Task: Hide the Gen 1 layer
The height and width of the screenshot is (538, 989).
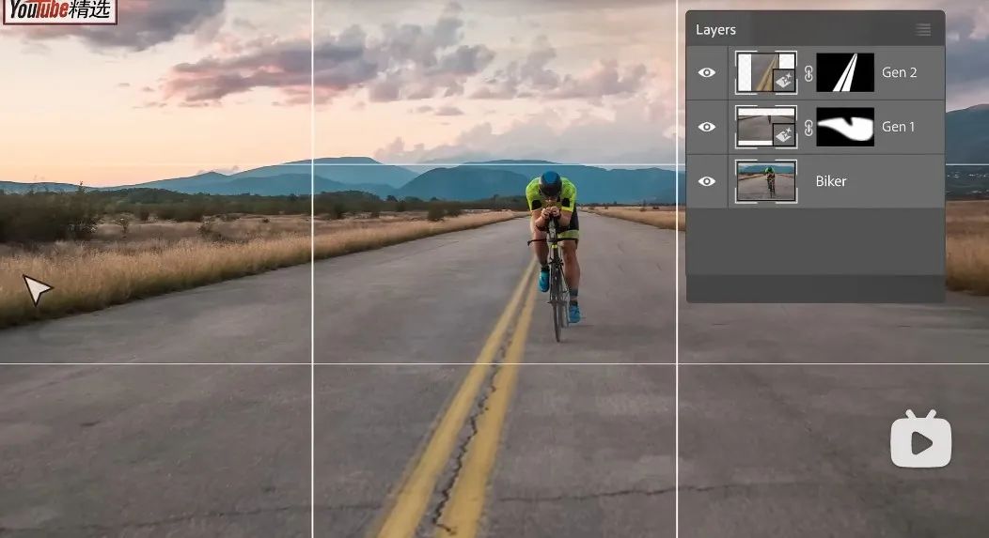Action: (706, 127)
